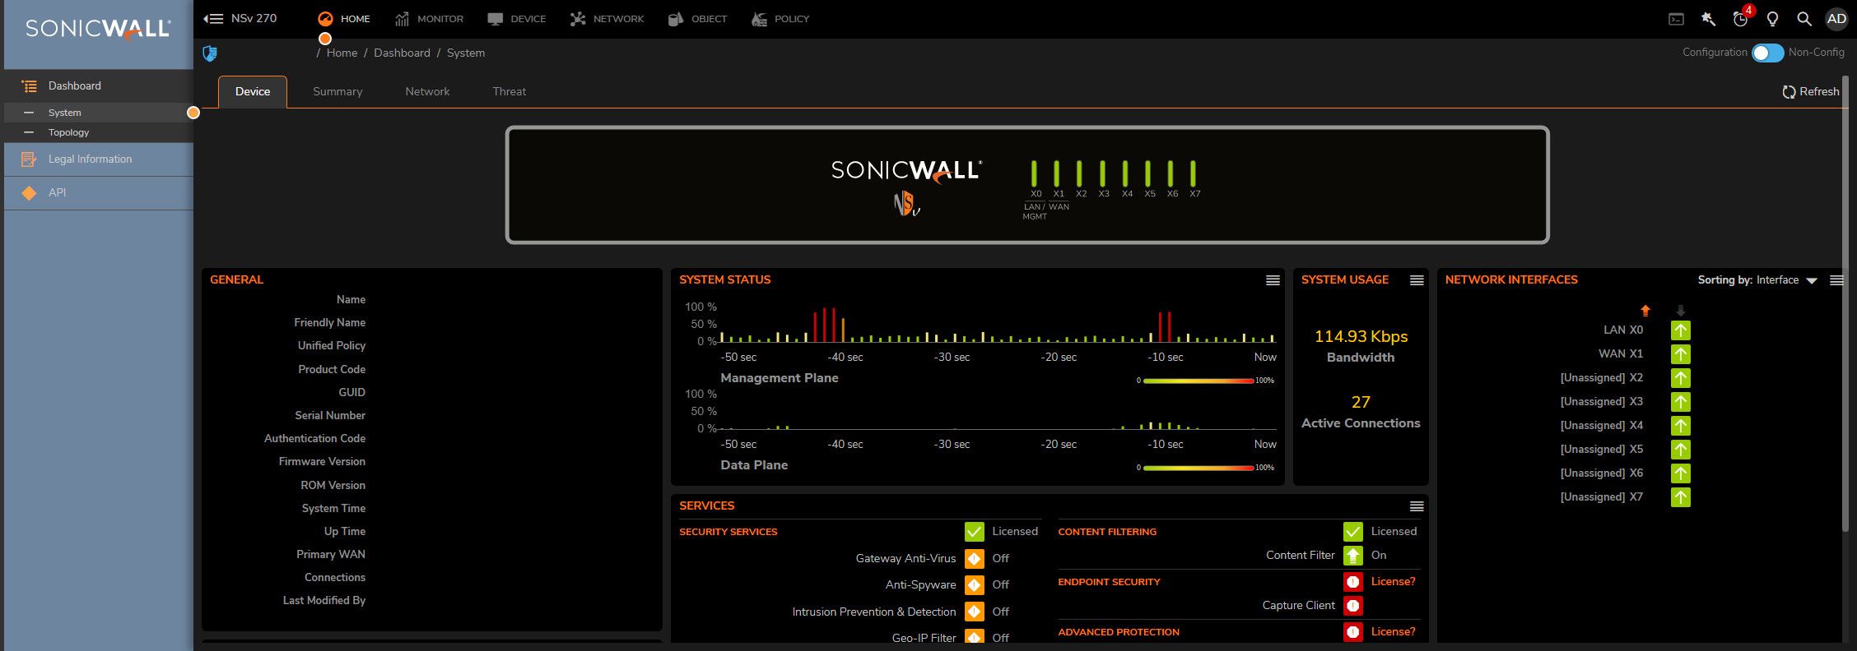Image resolution: width=1857 pixels, height=651 pixels.
Task: Collapse sidebar using arrow icon beside NSv 270
Action: pyautogui.click(x=213, y=19)
